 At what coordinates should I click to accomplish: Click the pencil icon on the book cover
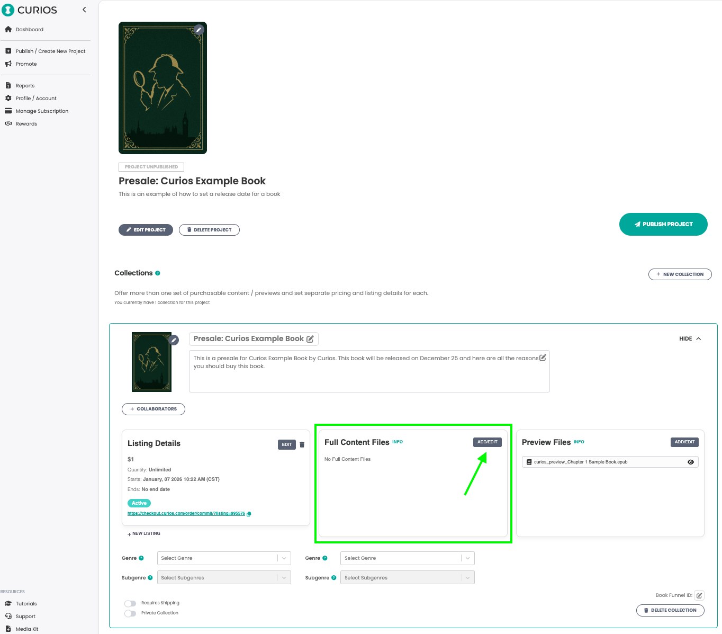[x=199, y=30]
